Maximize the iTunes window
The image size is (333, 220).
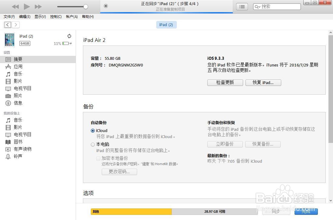point(315,2)
